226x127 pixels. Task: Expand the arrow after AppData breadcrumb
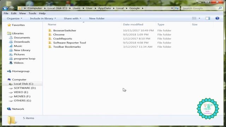[114, 8]
